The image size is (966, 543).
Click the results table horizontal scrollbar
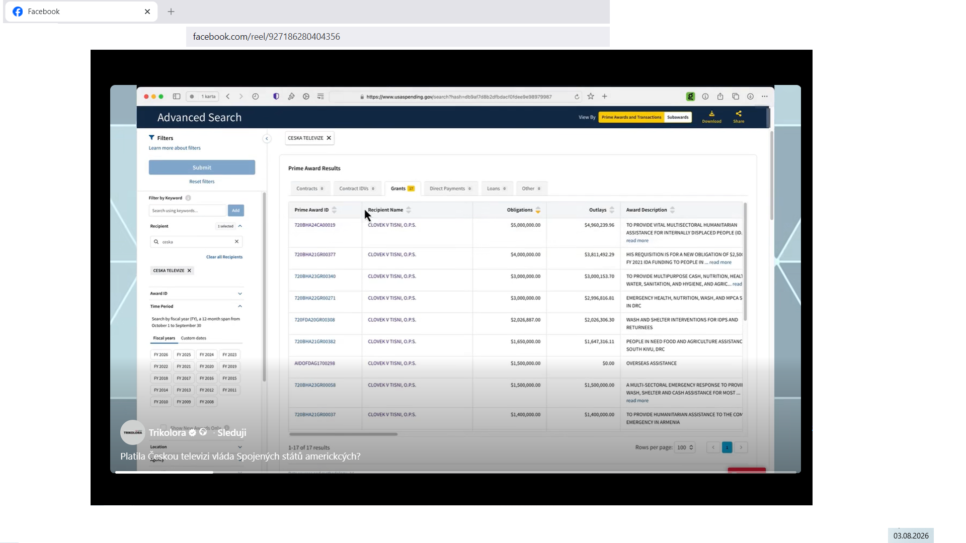tap(343, 434)
